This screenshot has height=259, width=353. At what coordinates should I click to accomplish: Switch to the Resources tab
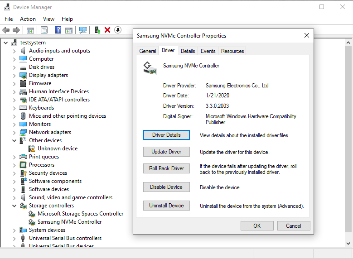232,51
